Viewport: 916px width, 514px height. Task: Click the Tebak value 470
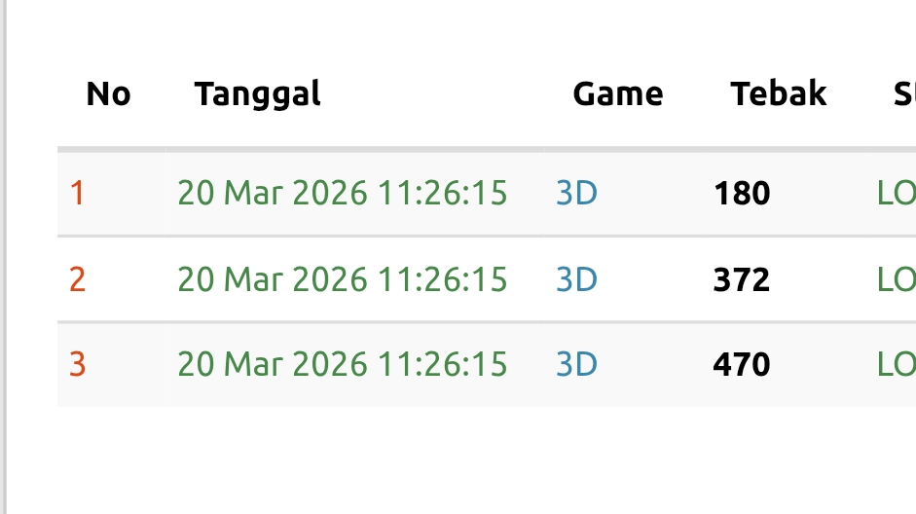coord(741,365)
